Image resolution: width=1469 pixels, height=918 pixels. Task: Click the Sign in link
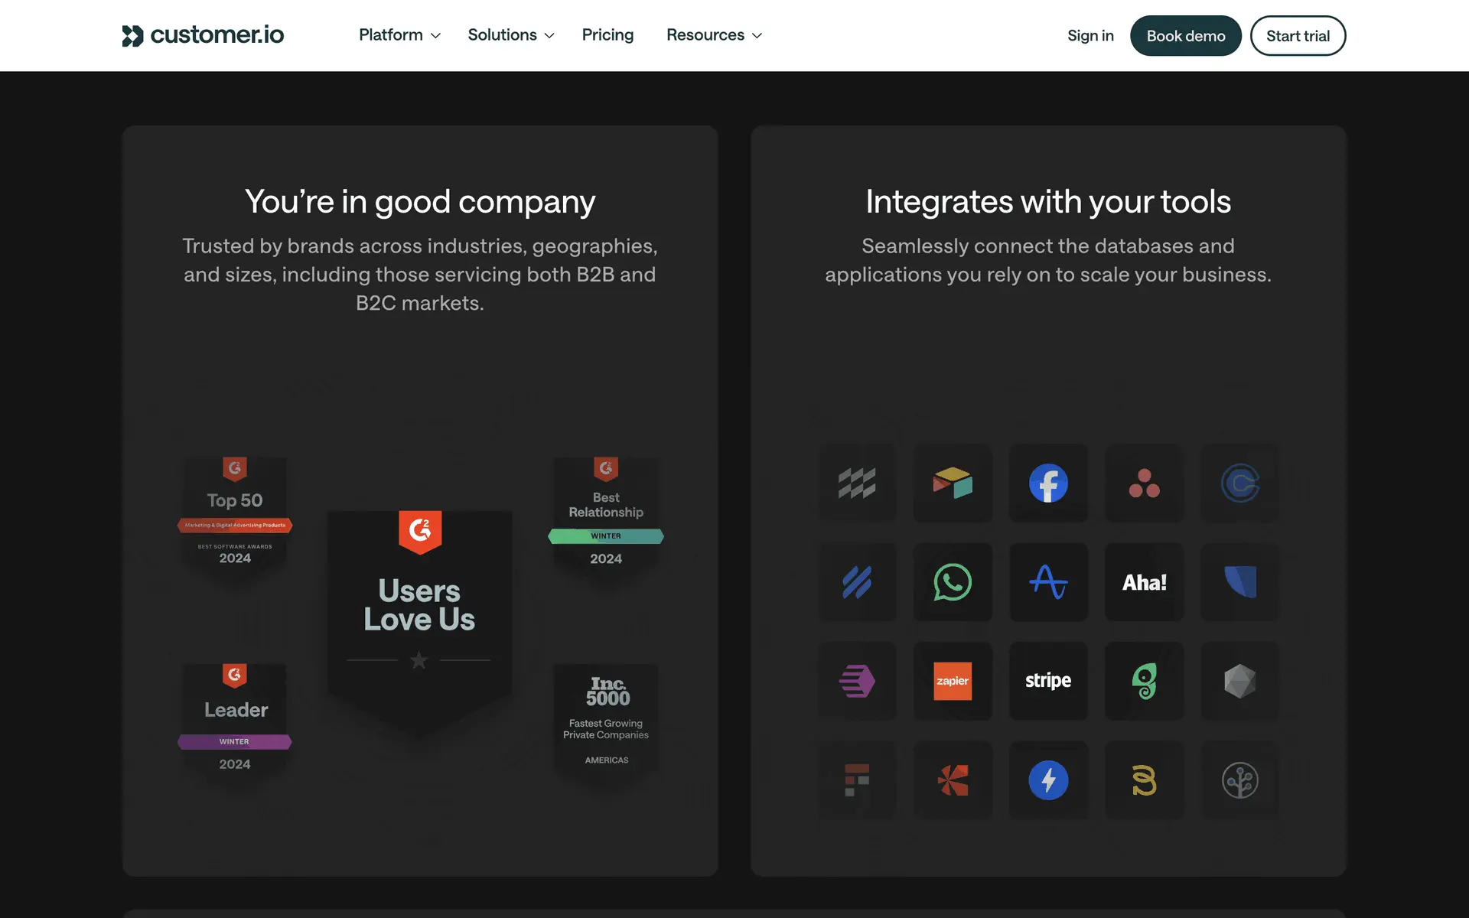pos(1090,36)
